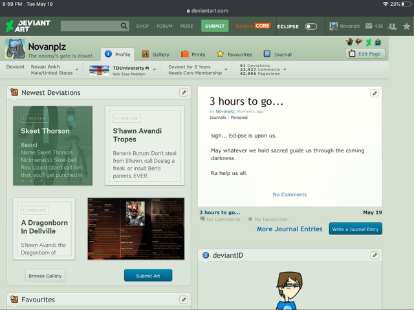The height and width of the screenshot is (310, 414).
Task: Click the Journals category link
Action: click(218, 118)
